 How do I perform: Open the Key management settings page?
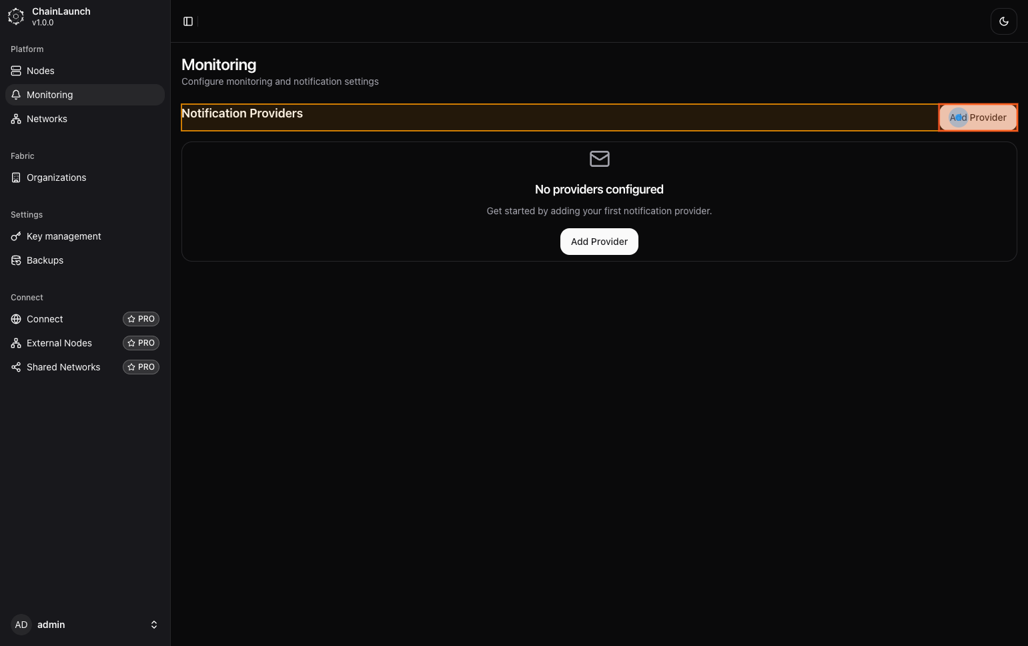coord(64,236)
